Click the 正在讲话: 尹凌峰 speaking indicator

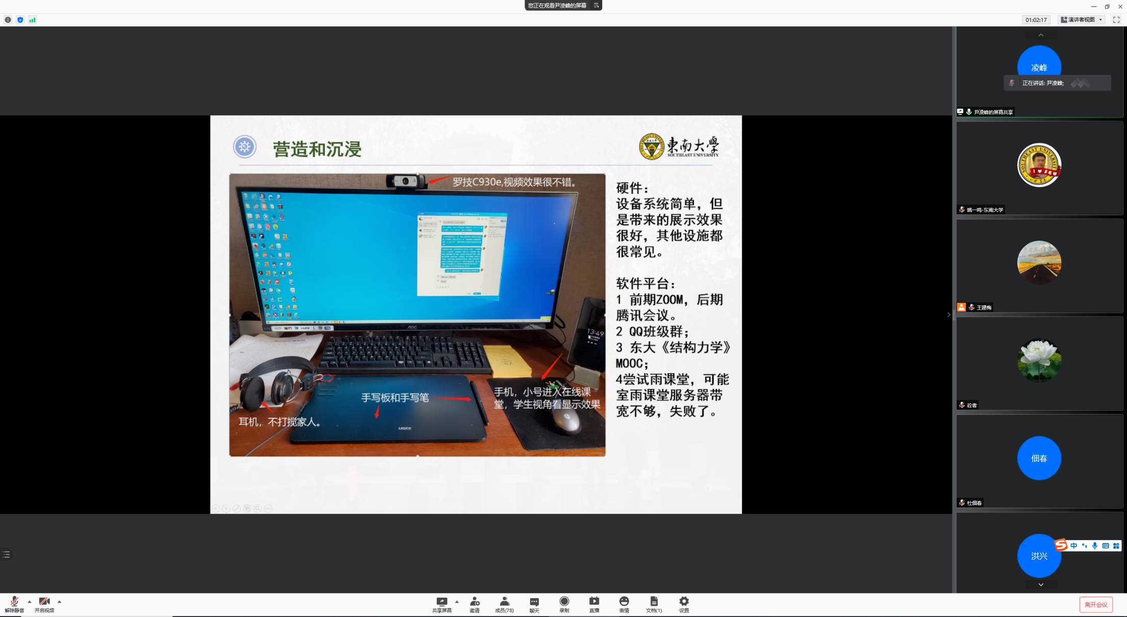[1057, 83]
